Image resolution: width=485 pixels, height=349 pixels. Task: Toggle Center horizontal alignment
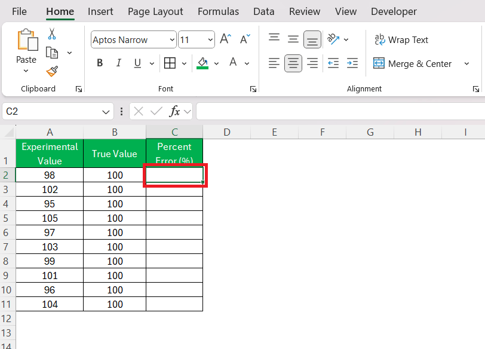[293, 63]
